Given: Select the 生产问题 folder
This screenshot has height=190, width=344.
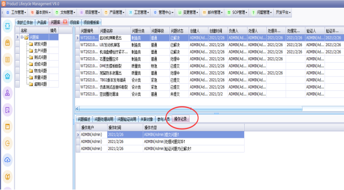Looking at the screenshot, I should click(x=41, y=51).
